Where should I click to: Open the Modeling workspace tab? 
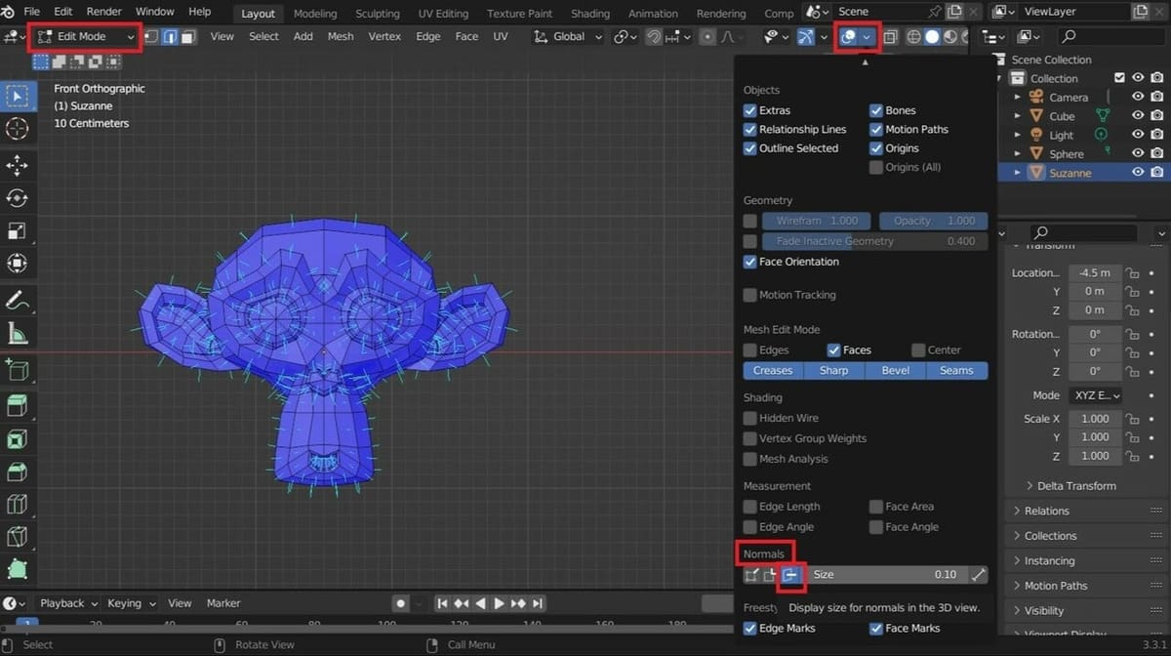[x=315, y=13]
